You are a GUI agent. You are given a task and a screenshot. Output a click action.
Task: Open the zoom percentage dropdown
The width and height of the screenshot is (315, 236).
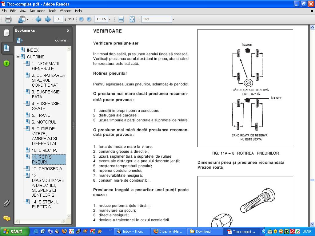[x=110, y=19]
